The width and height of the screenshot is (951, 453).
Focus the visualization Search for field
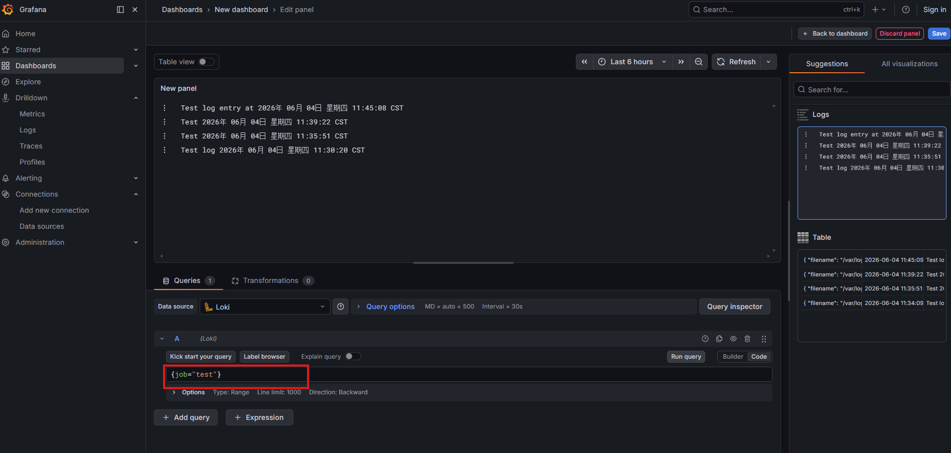pos(872,90)
